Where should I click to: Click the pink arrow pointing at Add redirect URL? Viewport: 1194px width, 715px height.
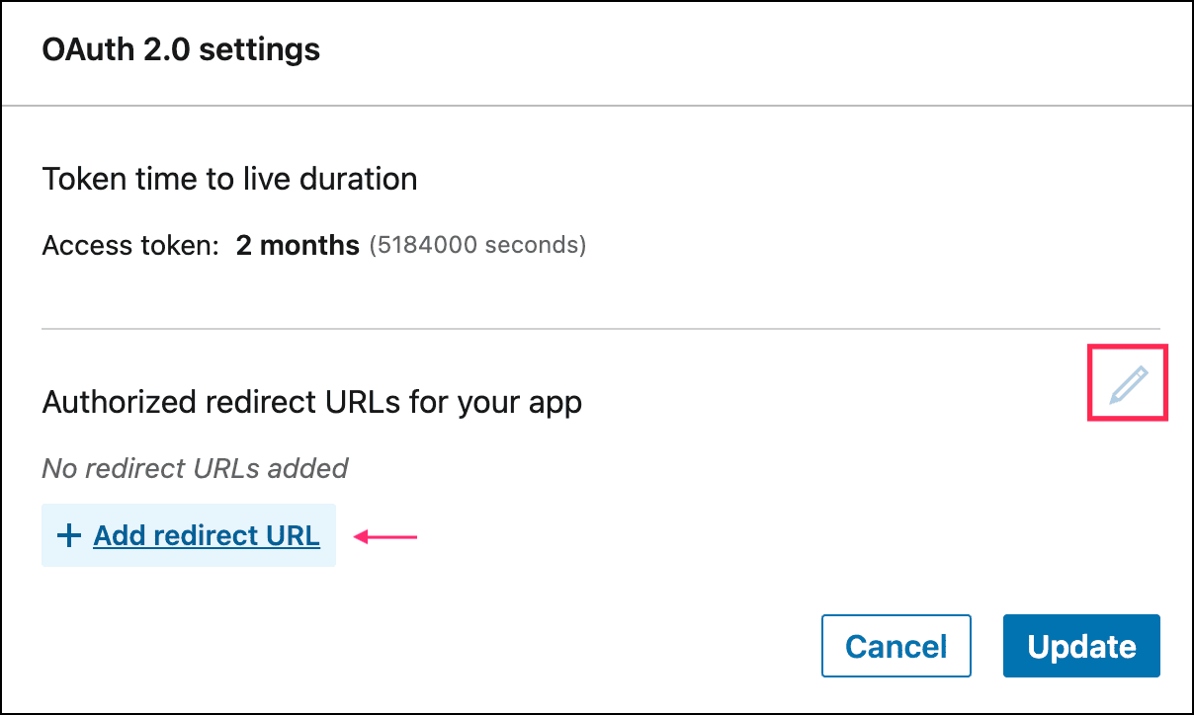[x=386, y=536]
